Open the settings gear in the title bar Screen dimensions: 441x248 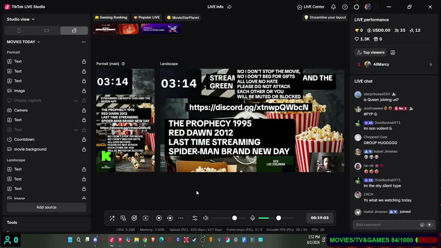[x=357, y=7]
